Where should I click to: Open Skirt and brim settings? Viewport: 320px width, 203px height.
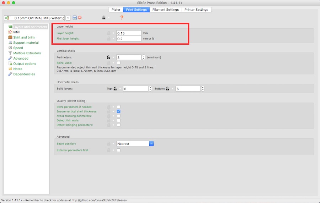(24, 38)
